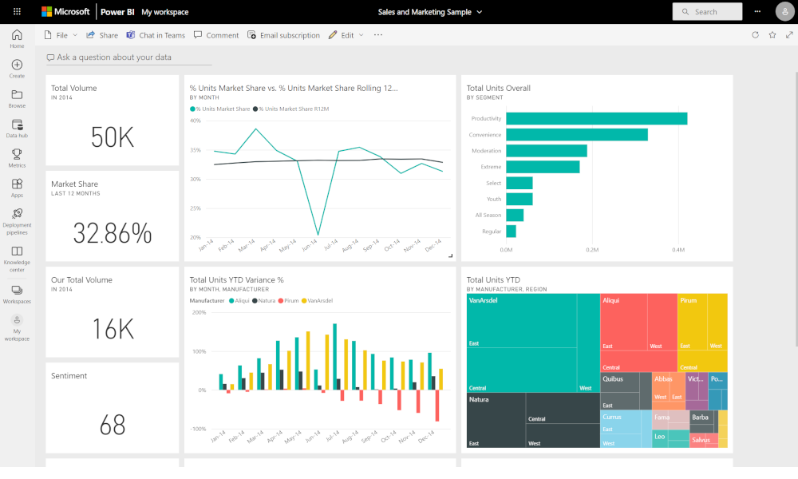The width and height of the screenshot is (798, 479).
Task: Open full screen mode with expand icon
Action: 789,34
